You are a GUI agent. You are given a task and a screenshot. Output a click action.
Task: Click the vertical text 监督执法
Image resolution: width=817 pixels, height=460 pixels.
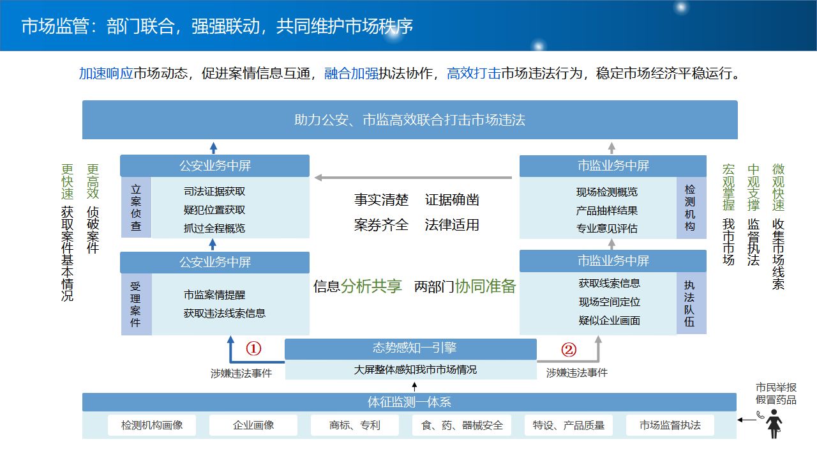tap(754, 242)
